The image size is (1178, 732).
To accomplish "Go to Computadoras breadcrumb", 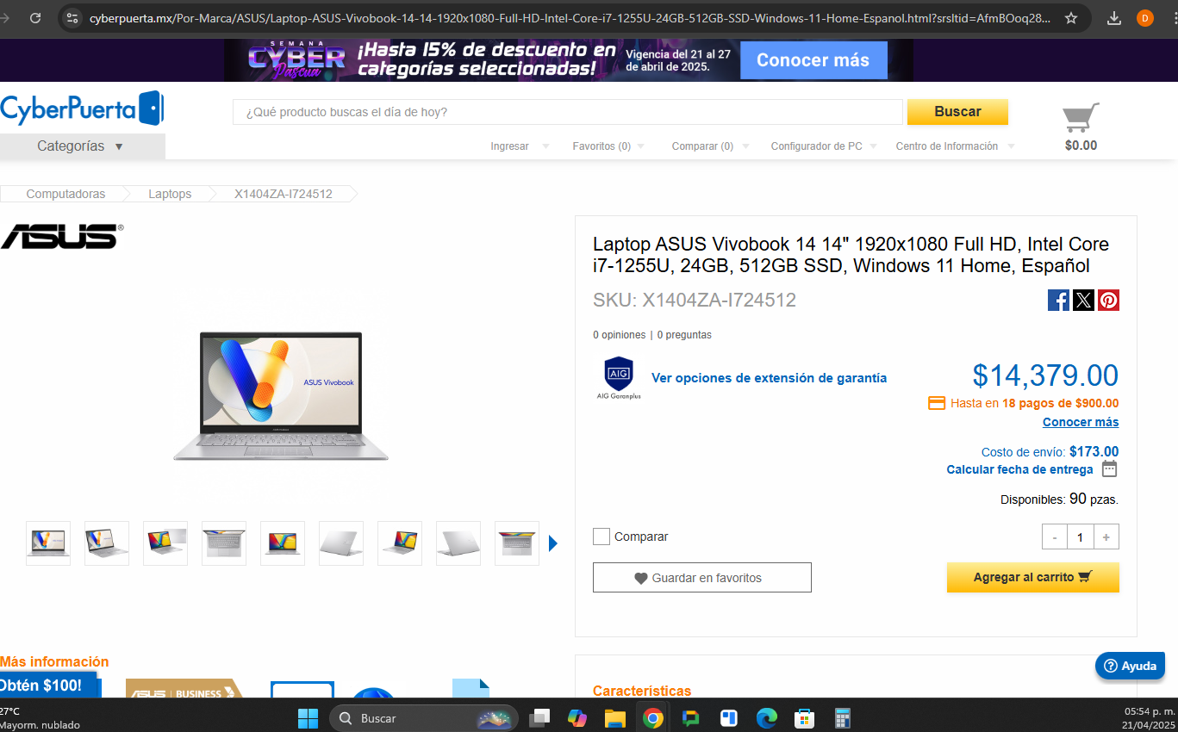I will tap(65, 194).
